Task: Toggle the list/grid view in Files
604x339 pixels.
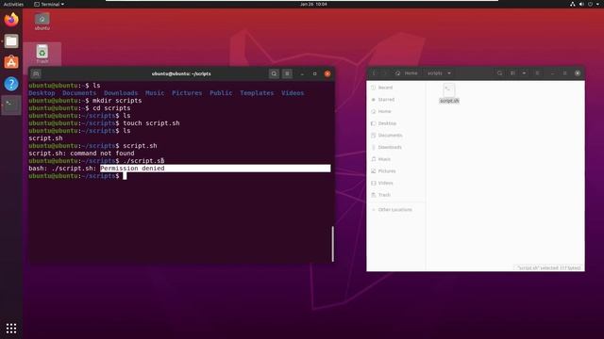Action: [x=512, y=73]
